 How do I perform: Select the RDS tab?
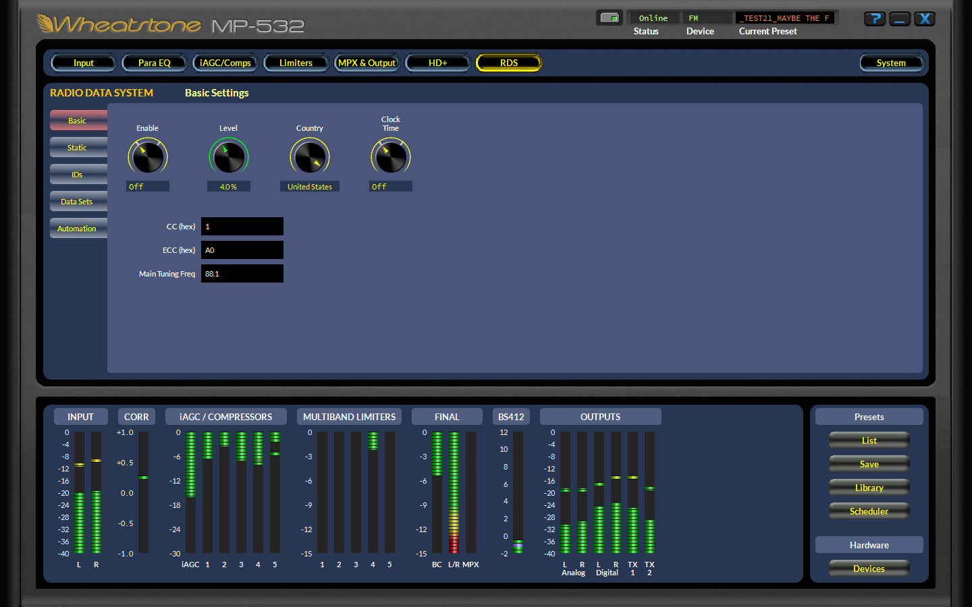tap(509, 63)
